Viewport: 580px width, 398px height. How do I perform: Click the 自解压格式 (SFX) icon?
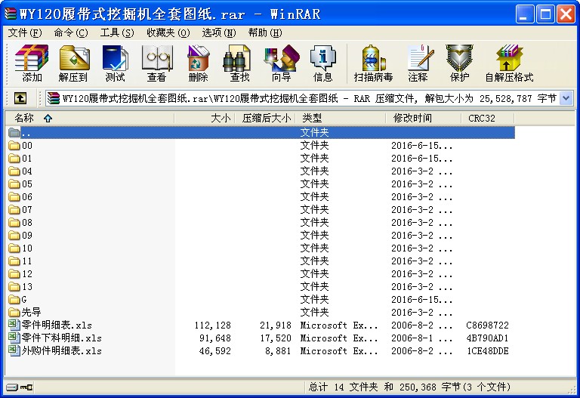[509, 63]
